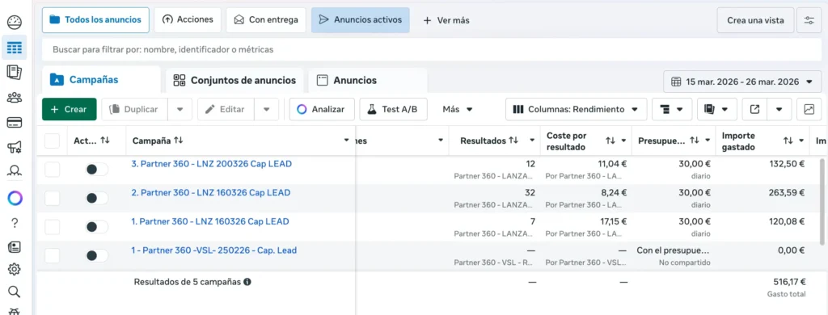
Task: Sort by the Act... status column arrows
Action: coord(105,141)
